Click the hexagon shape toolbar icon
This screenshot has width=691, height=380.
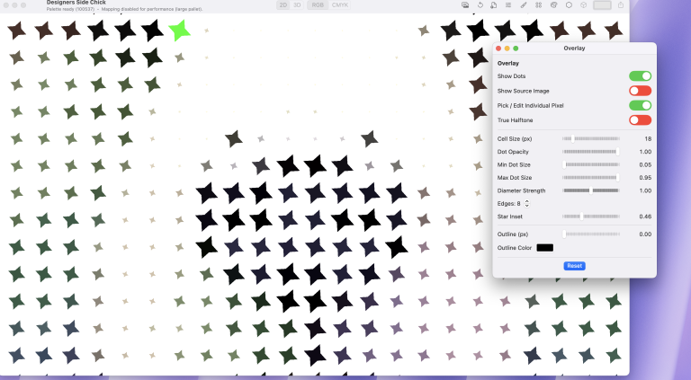click(x=569, y=5)
